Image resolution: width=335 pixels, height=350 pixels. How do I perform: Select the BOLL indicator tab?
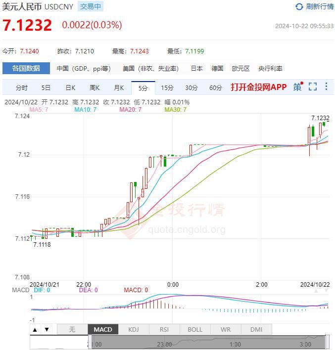195,329
